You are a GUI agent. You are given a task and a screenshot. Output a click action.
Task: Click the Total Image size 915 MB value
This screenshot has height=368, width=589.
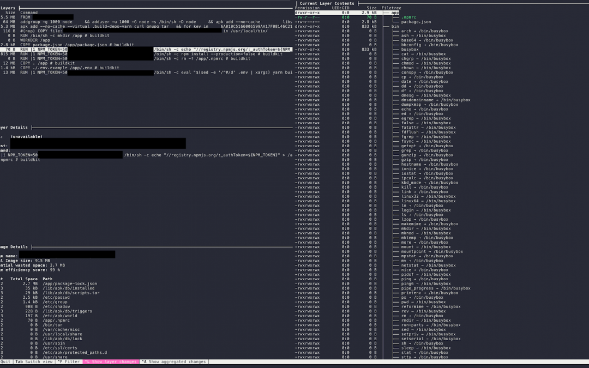[43, 261]
